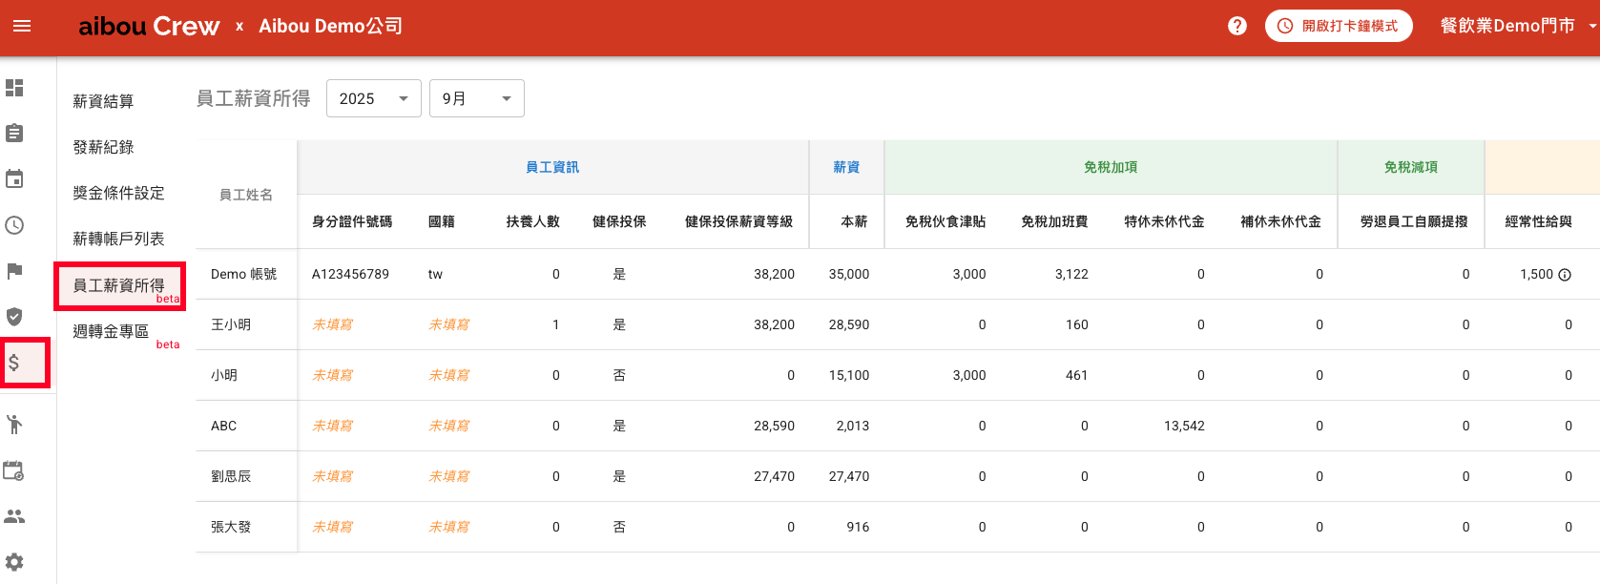Click the 補休未休代金 column header
The image size is (1600, 584).
(1280, 221)
